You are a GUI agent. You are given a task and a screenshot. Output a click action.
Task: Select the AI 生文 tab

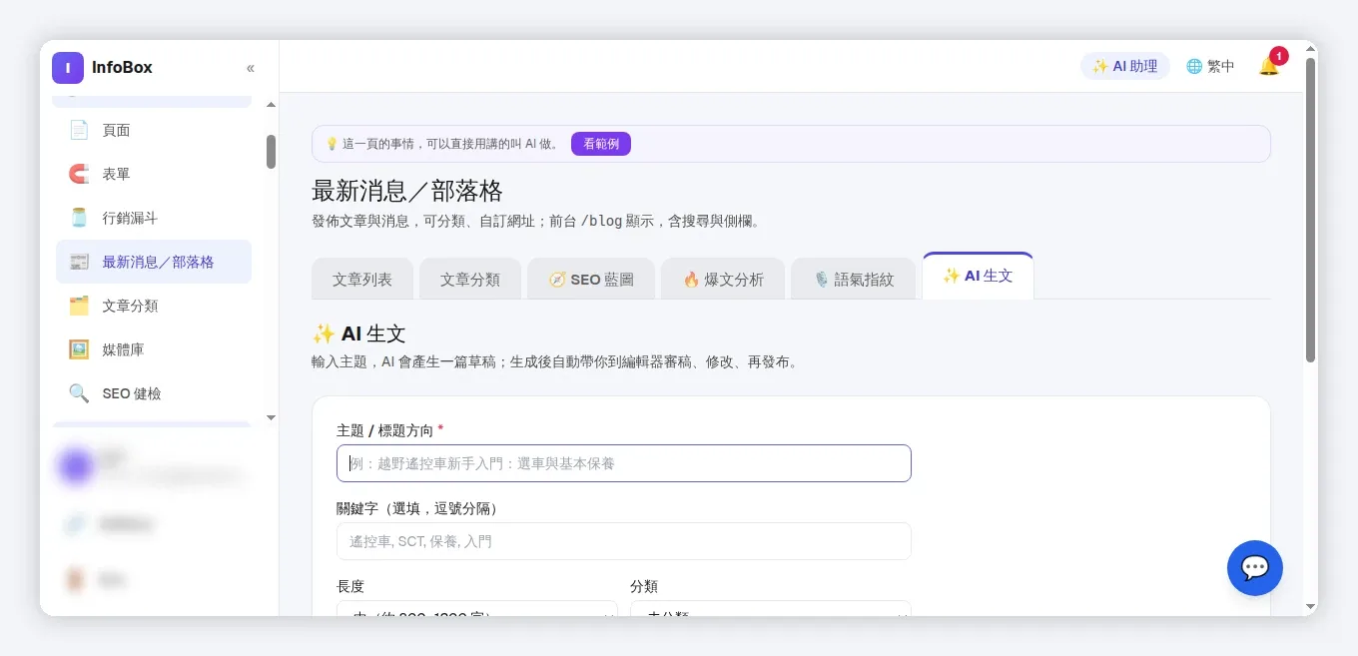pos(978,276)
